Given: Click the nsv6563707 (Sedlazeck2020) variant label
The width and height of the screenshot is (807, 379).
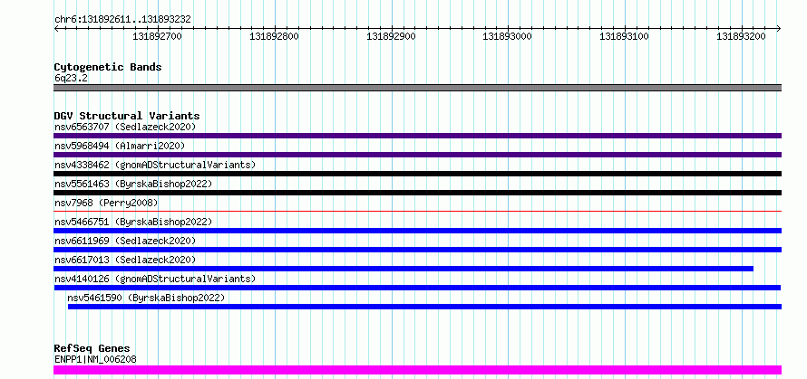Looking at the screenshot, I should click(125, 127).
